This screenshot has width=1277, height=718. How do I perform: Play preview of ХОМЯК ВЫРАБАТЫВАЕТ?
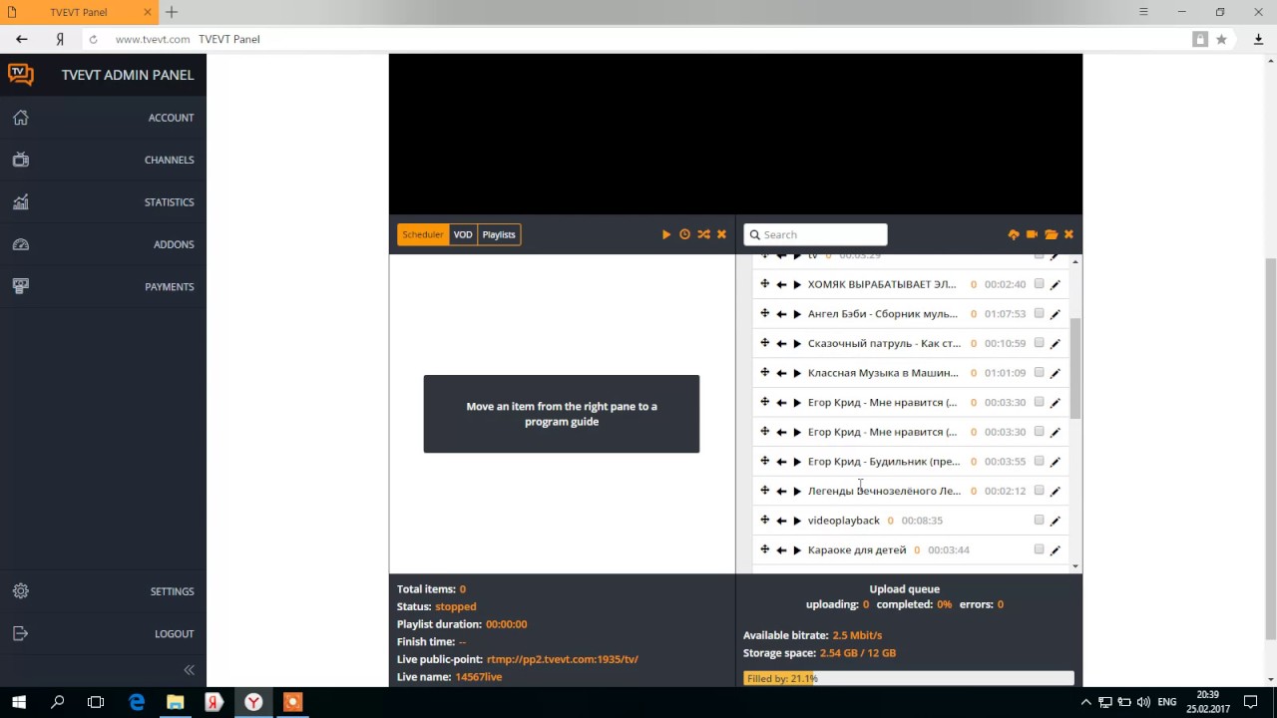click(797, 284)
